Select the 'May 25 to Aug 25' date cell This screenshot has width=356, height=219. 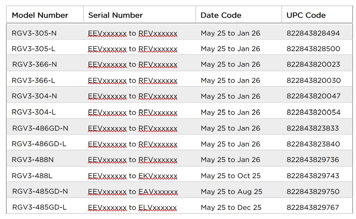(232, 191)
